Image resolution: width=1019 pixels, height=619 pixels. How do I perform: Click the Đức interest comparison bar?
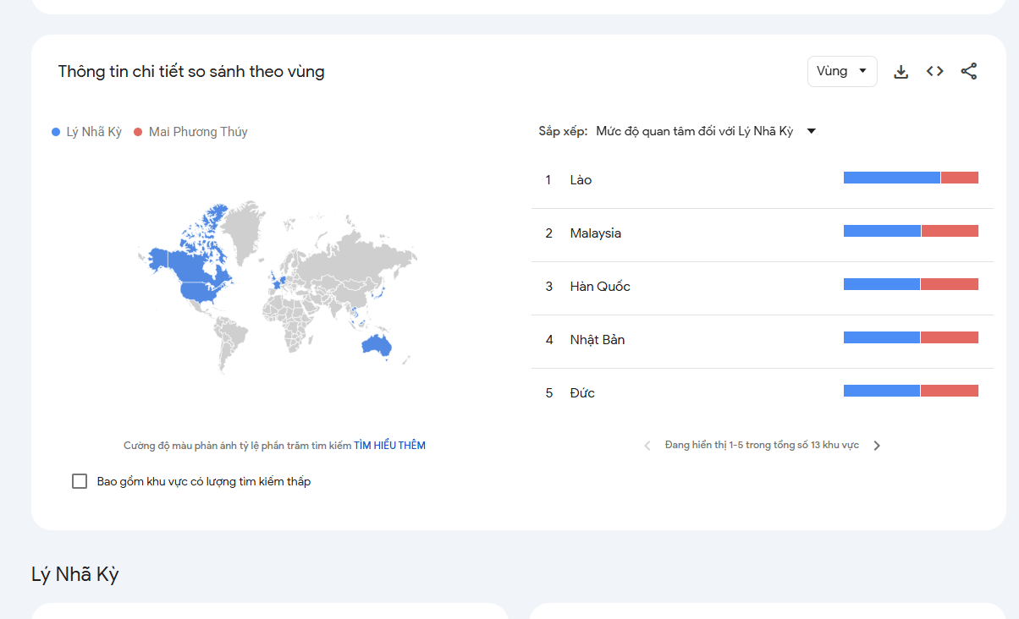pos(911,391)
